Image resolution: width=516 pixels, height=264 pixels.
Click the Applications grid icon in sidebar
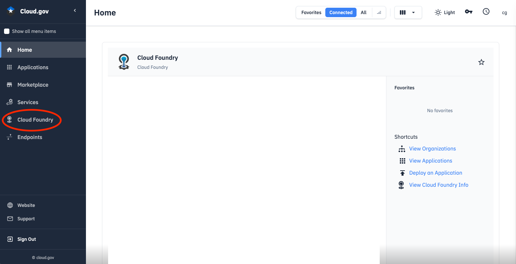pos(9,67)
